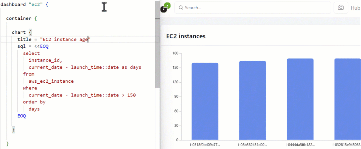Click the "chart {" line

pyautogui.click(x=22, y=32)
